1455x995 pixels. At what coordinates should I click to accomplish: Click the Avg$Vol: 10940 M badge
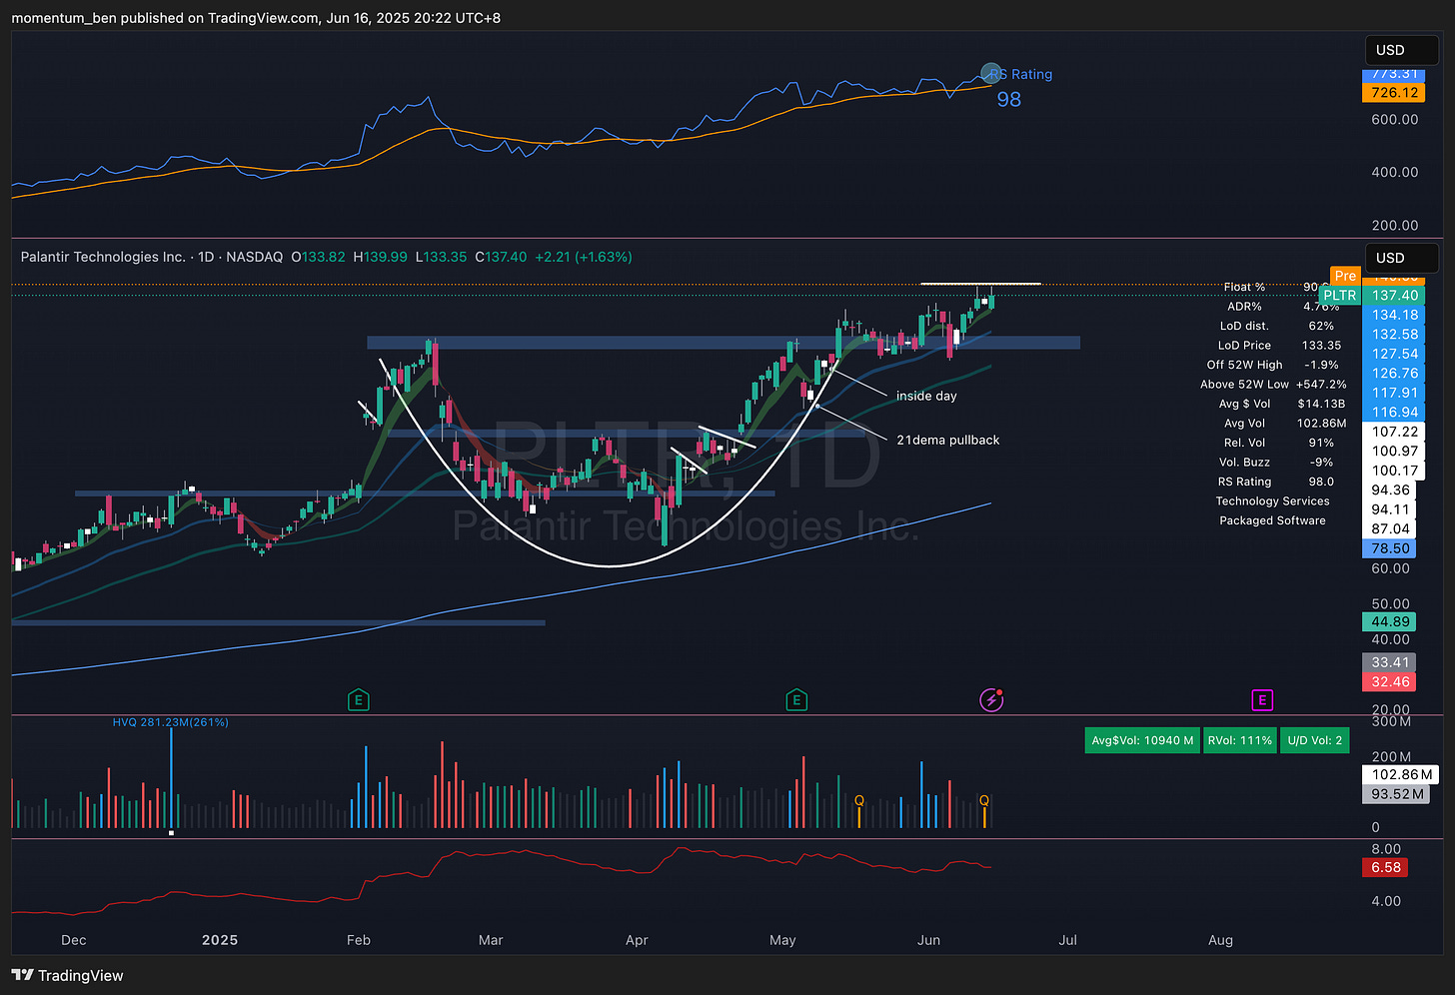click(x=1142, y=740)
